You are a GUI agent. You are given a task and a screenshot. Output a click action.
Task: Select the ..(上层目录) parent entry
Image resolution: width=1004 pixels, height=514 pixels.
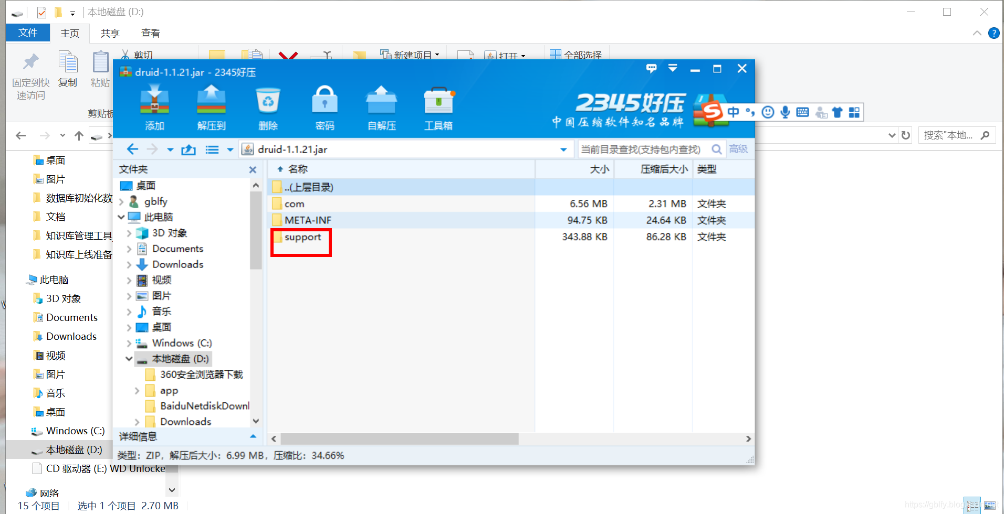(511, 187)
